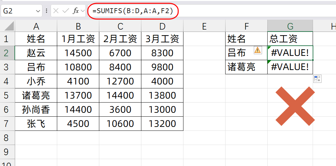Click cell A1 containing 姓名
Image resolution: width=336 pixels, height=166 pixels.
(36, 38)
